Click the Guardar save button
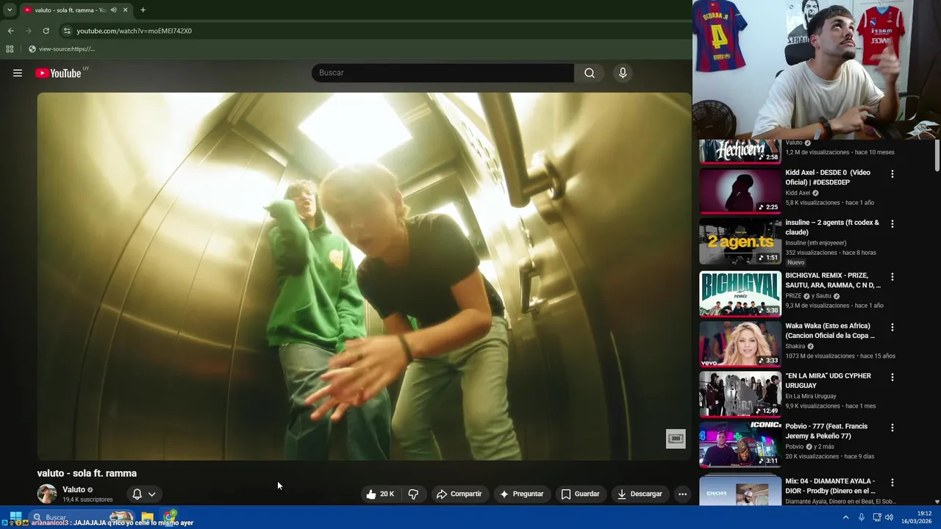This screenshot has height=529, width=941. [580, 494]
